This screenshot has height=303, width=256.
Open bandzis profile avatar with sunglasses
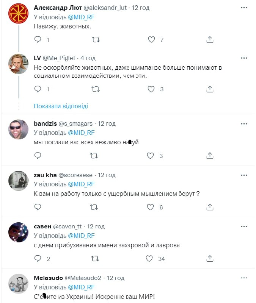[19, 130]
